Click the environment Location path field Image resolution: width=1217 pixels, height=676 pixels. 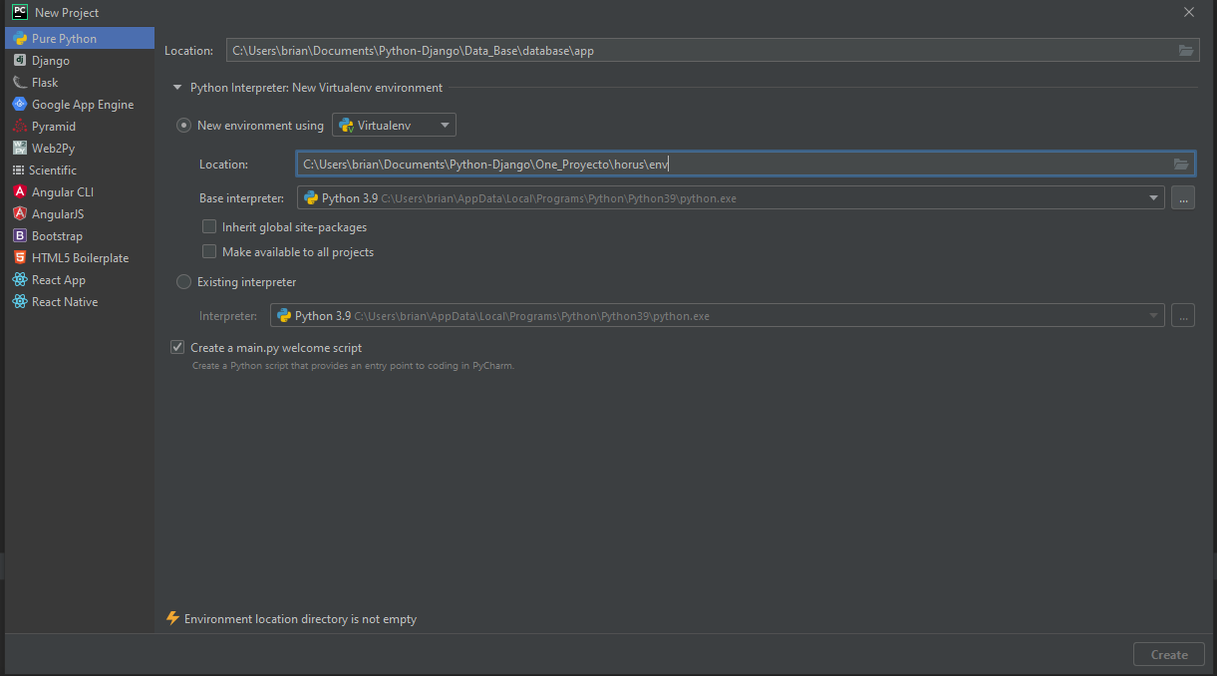(746, 165)
